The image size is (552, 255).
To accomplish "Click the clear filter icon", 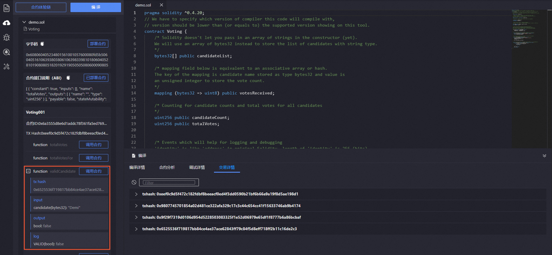I will point(134,182).
